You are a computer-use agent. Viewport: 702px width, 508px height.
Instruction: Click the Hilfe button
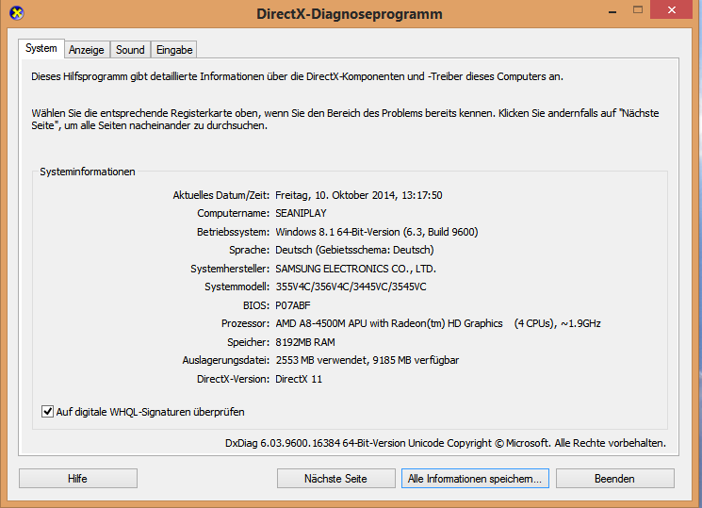(78, 479)
